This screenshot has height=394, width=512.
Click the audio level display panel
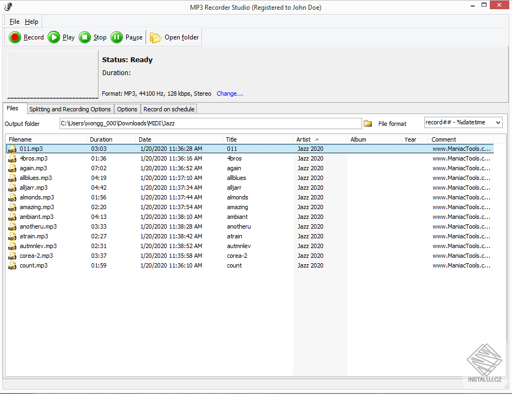pos(52,75)
